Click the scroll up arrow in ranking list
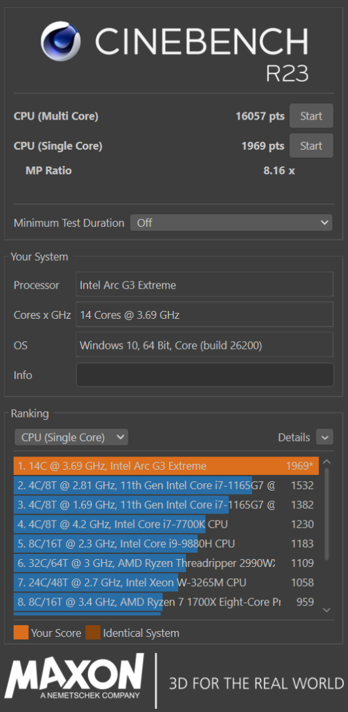 click(326, 462)
